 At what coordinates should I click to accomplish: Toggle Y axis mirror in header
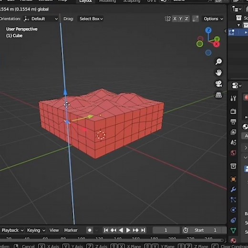181,19
